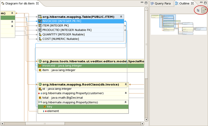Screen dimensions: 208x126
Task: Click the QUANTITY column icon
Action: tap(40, 34)
